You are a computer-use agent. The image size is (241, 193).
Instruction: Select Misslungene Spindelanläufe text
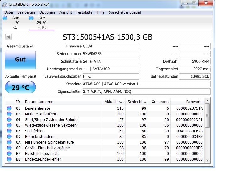click(50, 142)
